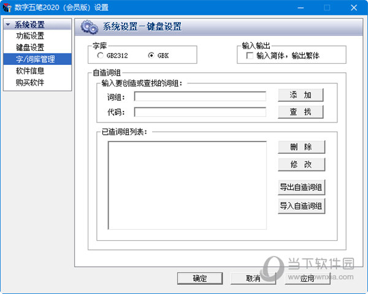Click the 取消 button
The image size is (368, 294).
tap(253, 278)
